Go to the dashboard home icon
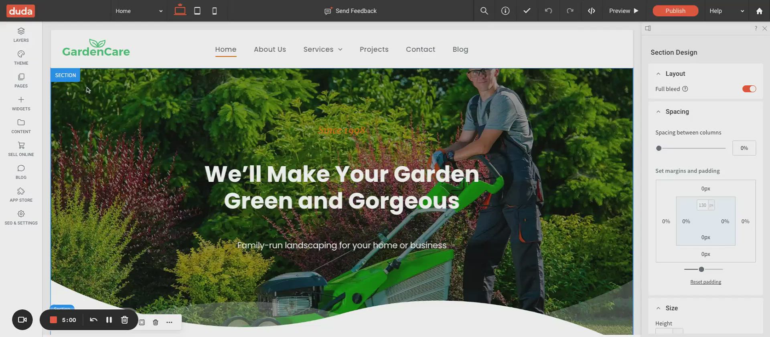This screenshot has width=770, height=337. tap(759, 11)
